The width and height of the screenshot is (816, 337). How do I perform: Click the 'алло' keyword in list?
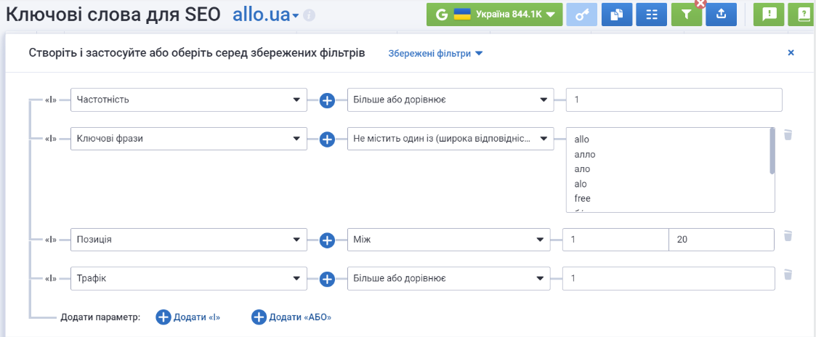point(584,155)
